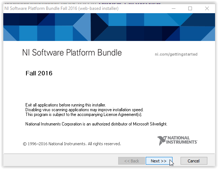Click the 'NI Software Platform Bundle' heading
218x169 pixels.
point(72,53)
